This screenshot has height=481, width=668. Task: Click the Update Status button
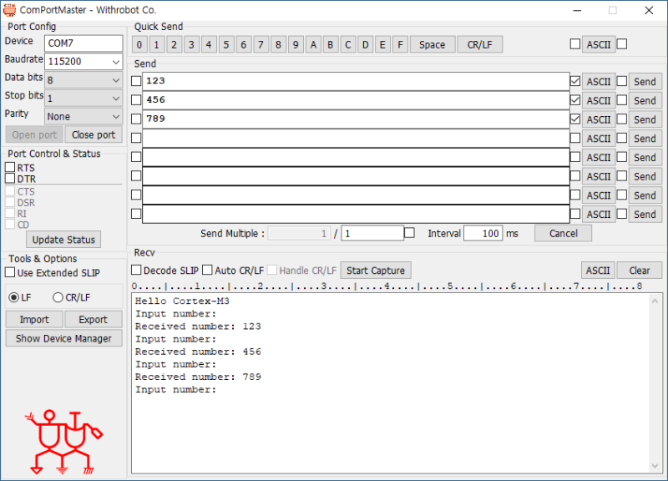pos(63,240)
